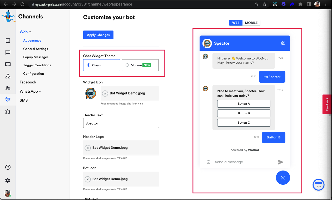Enable the Modern chat widget theme
Image resolution: width=332 pixels, height=200 pixels.
(127, 65)
